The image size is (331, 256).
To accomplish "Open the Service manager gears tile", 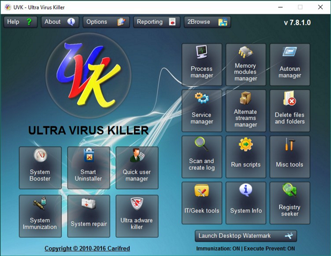I will 202,110.
